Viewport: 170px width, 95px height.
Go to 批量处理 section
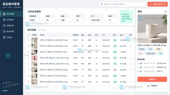click(11, 26)
